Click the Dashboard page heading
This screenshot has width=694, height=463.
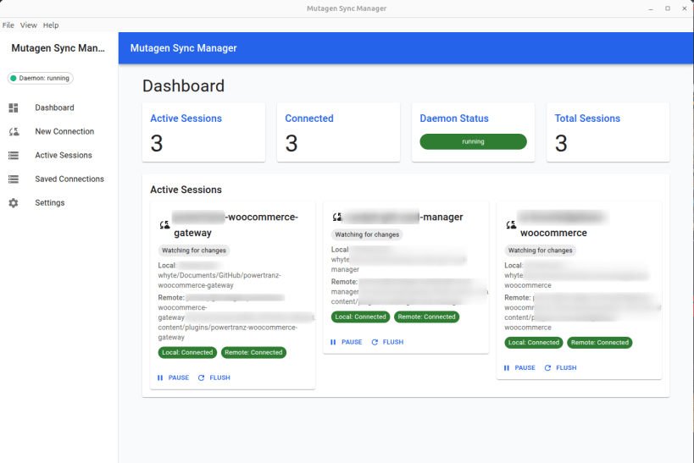tap(183, 85)
